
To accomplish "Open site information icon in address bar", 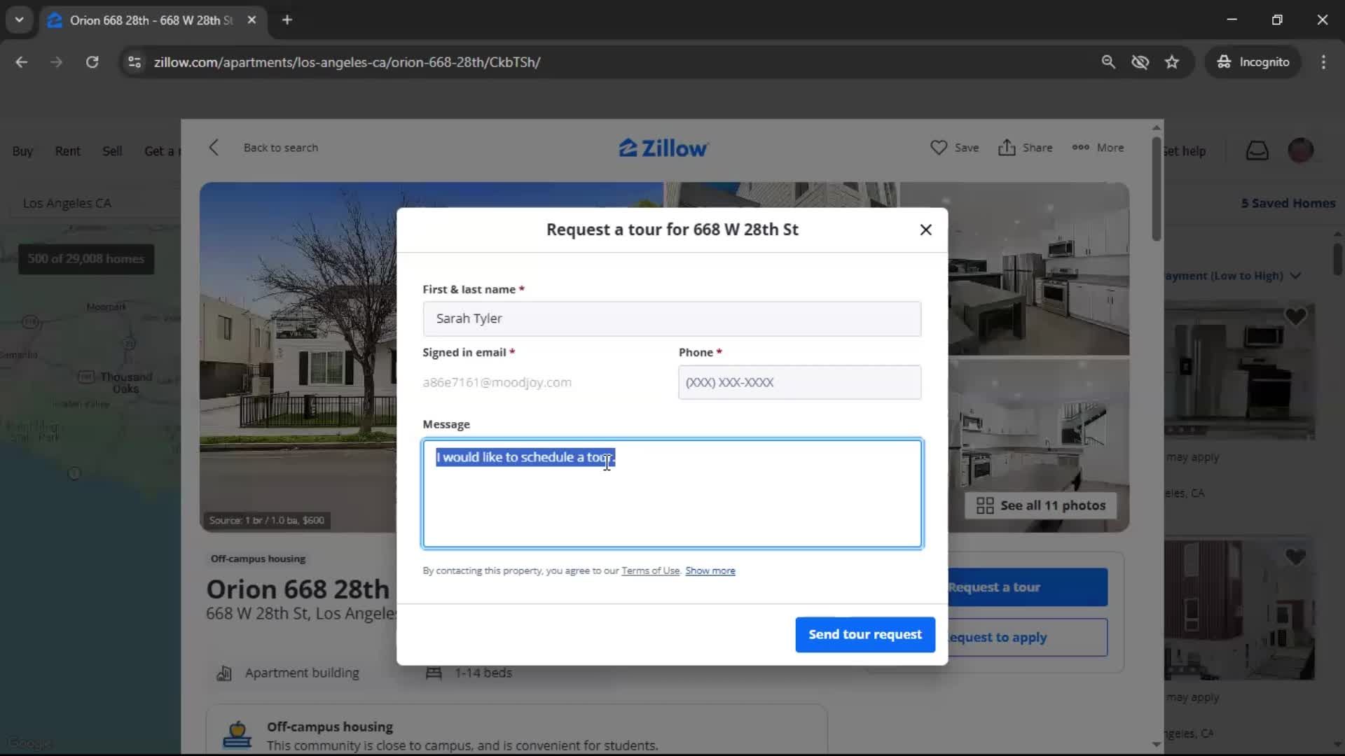I will [x=134, y=62].
